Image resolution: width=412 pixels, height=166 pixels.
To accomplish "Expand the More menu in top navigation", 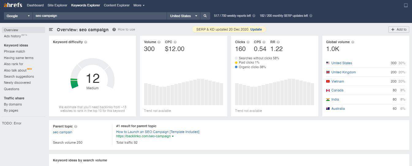I will [x=139, y=5].
